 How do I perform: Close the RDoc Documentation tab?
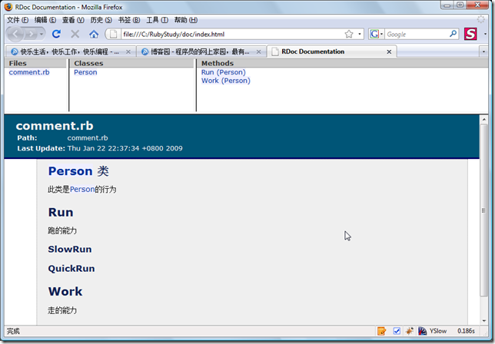389,51
